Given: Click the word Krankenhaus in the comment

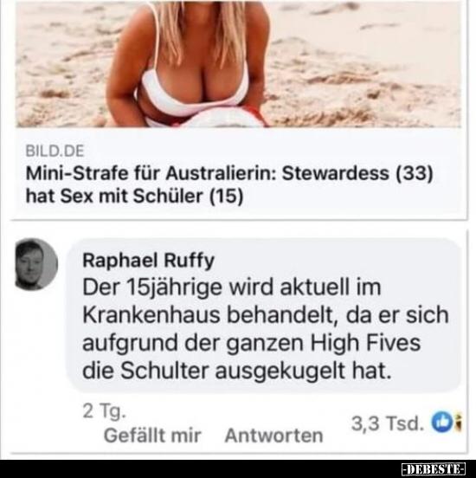Looking at the screenshot, I should click(x=151, y=315).
